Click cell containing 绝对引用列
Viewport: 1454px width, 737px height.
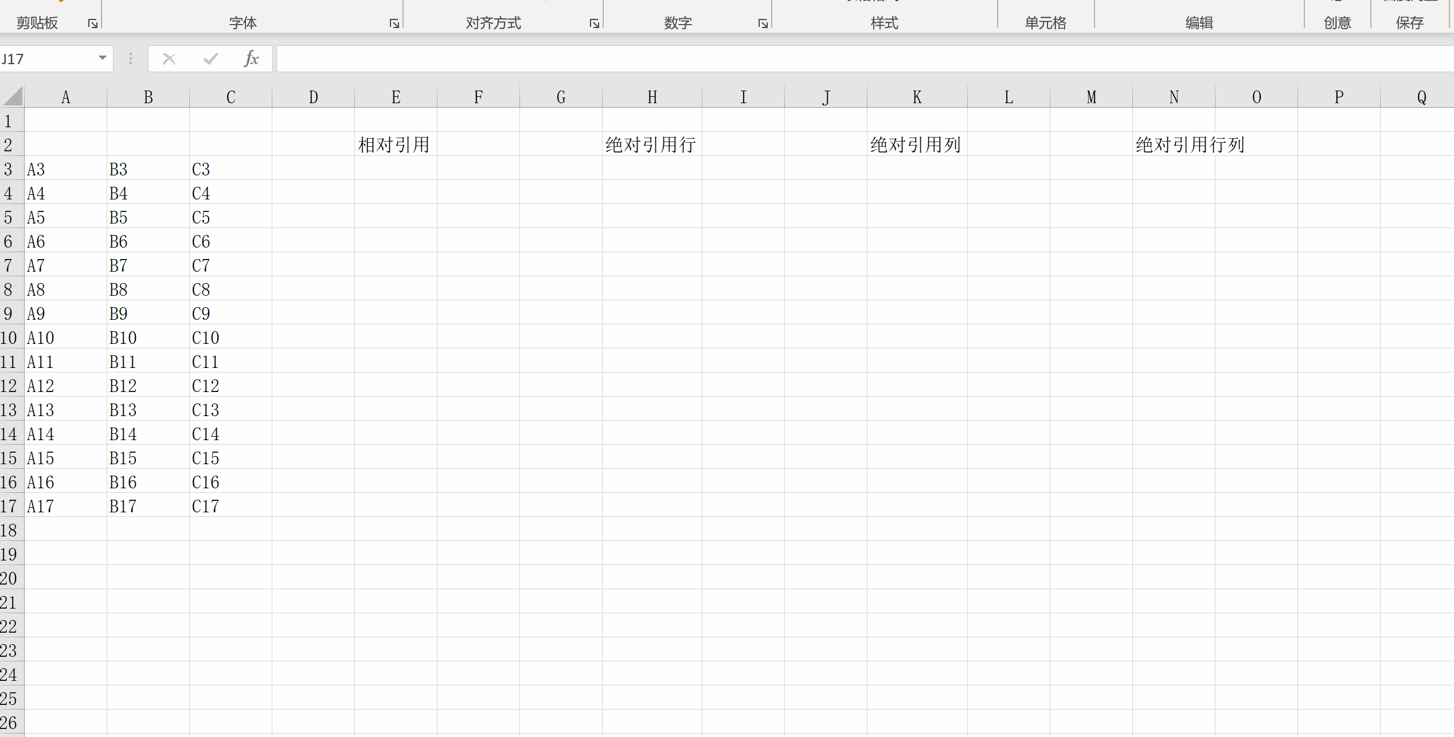[917, 144]
